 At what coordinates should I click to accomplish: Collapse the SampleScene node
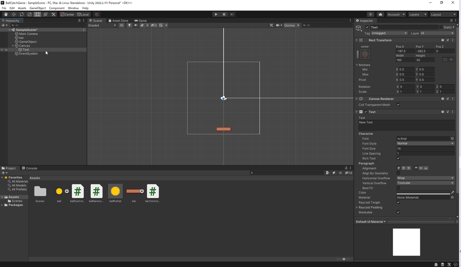[10, 30]
